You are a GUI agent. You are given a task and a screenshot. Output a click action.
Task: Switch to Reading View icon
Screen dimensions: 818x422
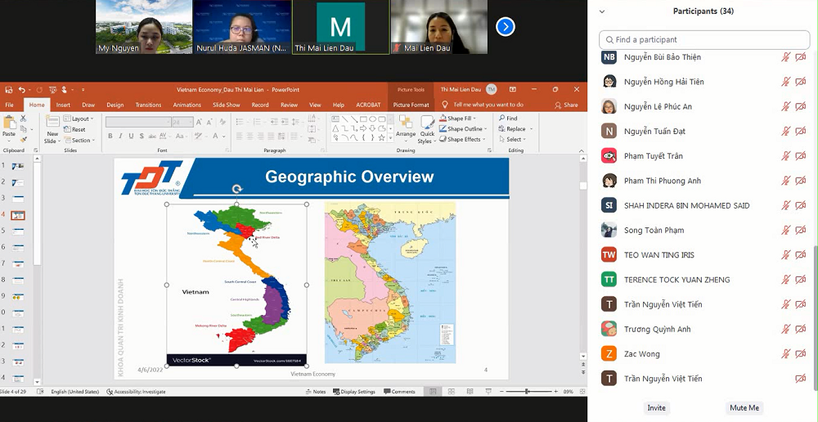(x=470, y=391)
